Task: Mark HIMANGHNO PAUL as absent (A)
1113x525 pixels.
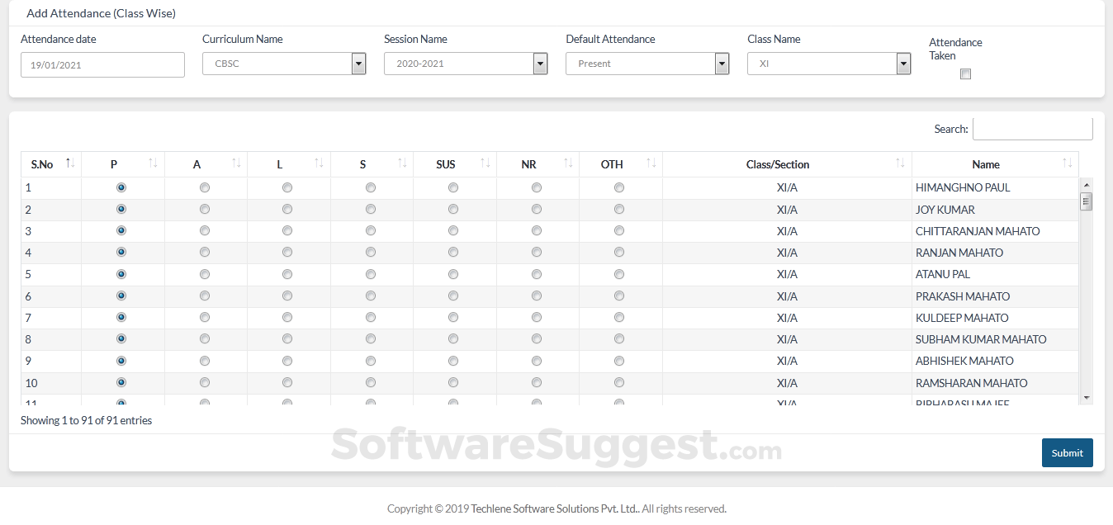Action: pyautogui.click(x=205, y=187)
